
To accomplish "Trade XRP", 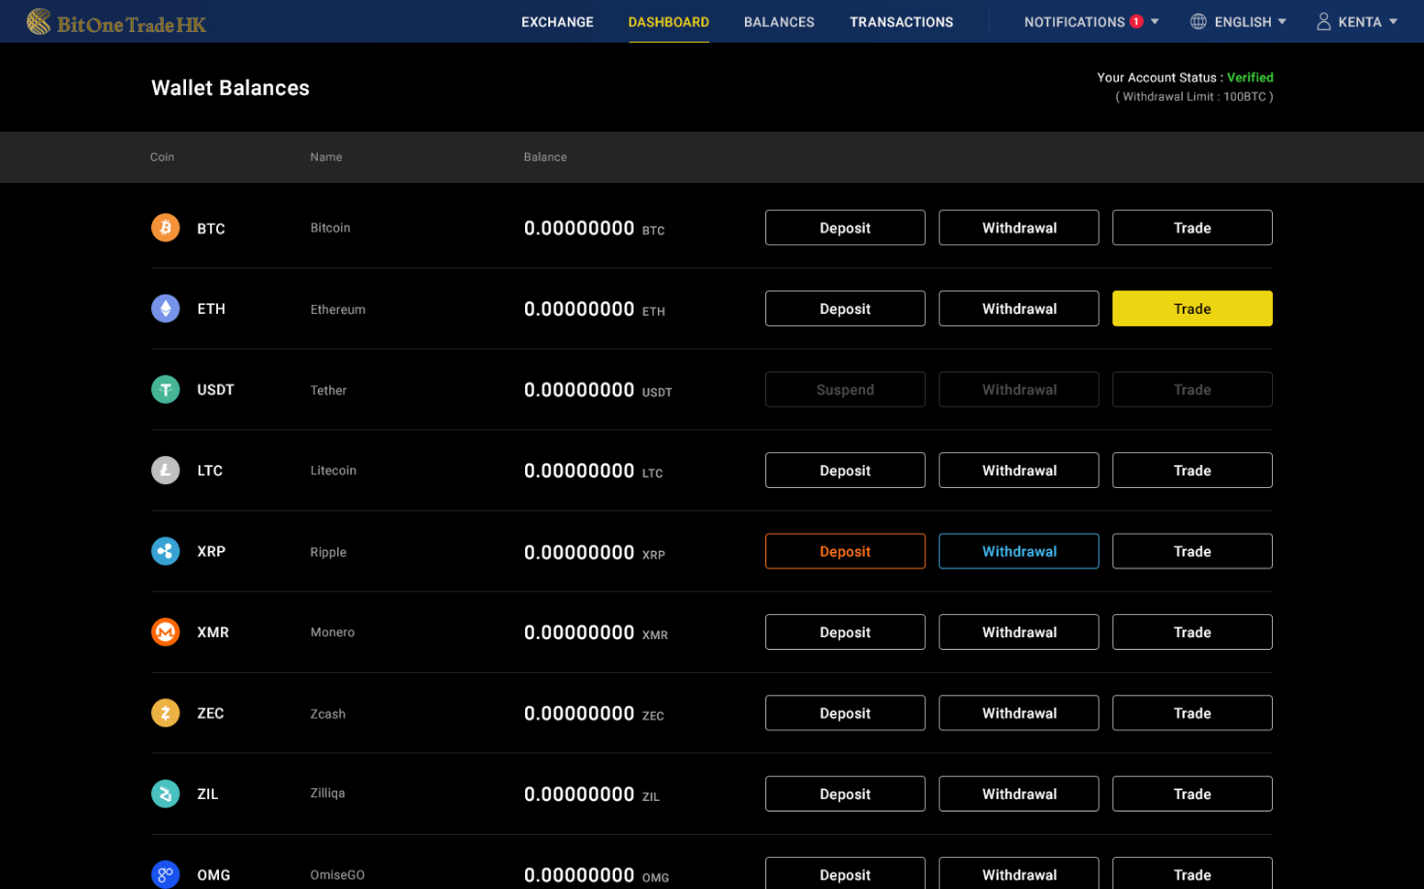I will [x=1192, y=551].
